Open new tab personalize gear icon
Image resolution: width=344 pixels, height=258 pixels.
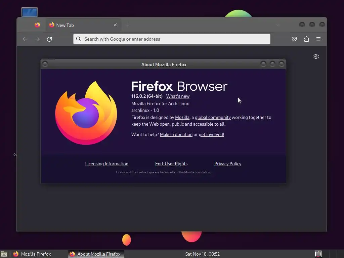click(x=316, y=56)
